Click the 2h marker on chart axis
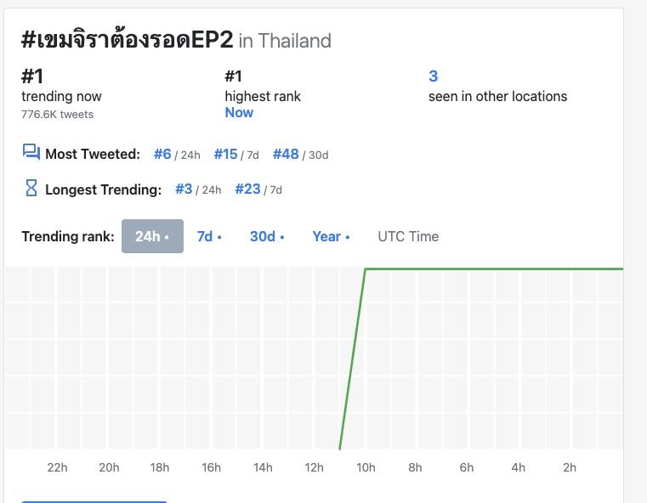This screenshot has width=647, height=503. click(570, 467)
